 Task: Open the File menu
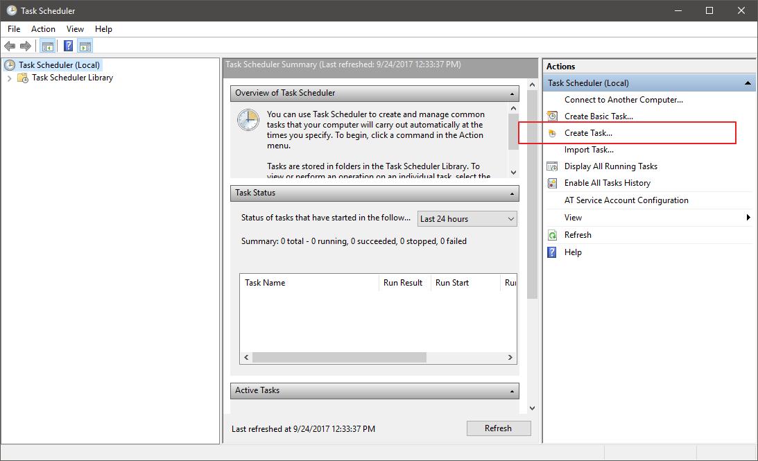click(14, 29)
